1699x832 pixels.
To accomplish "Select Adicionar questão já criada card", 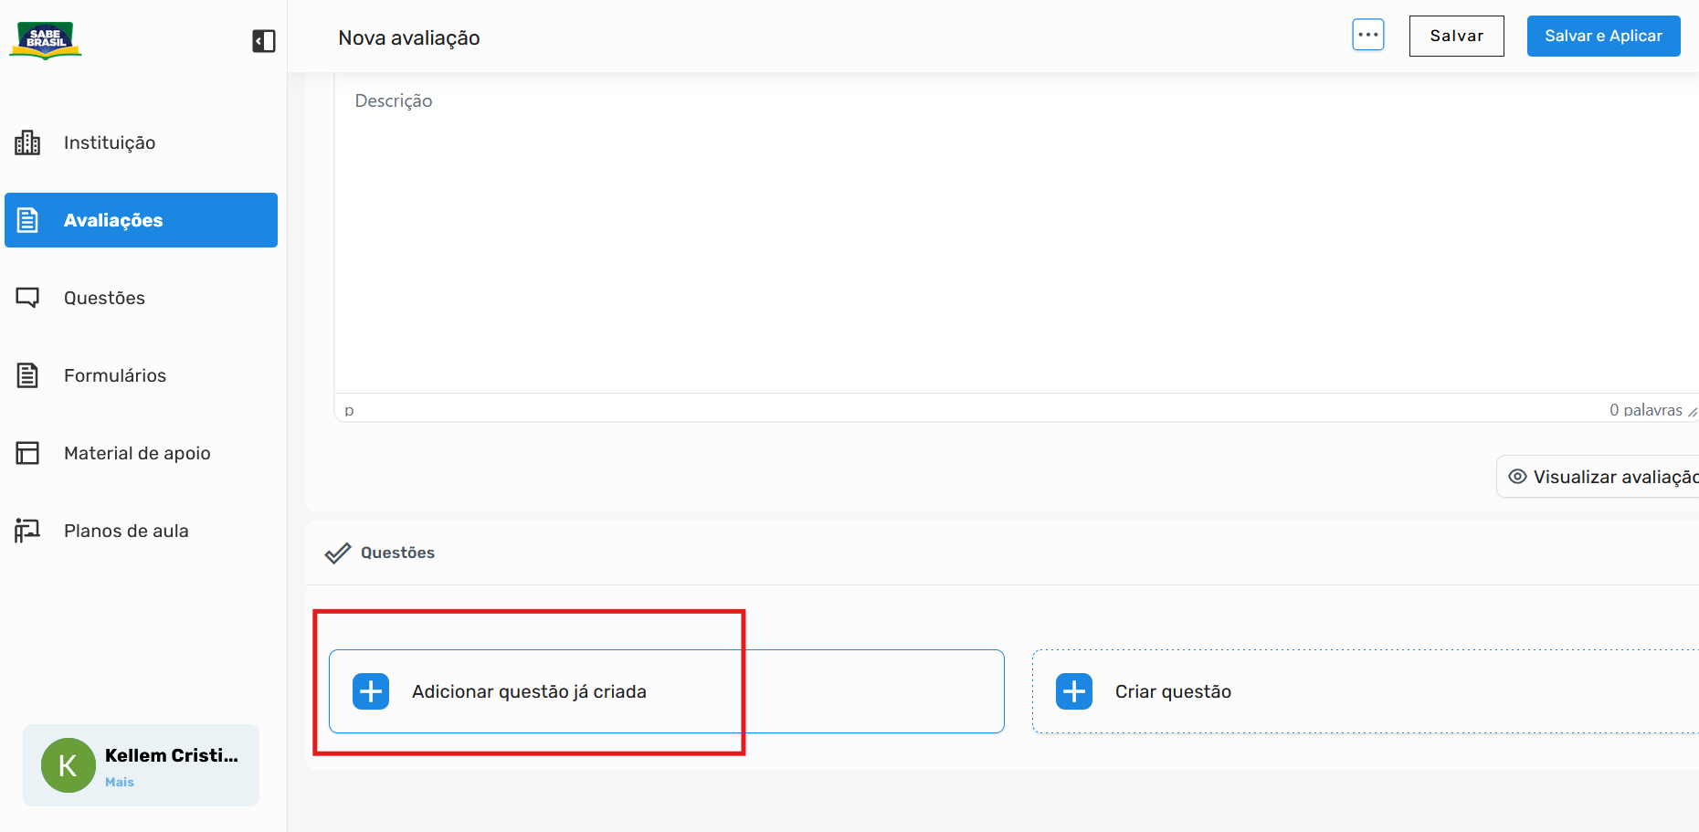I will pos(666,691).
